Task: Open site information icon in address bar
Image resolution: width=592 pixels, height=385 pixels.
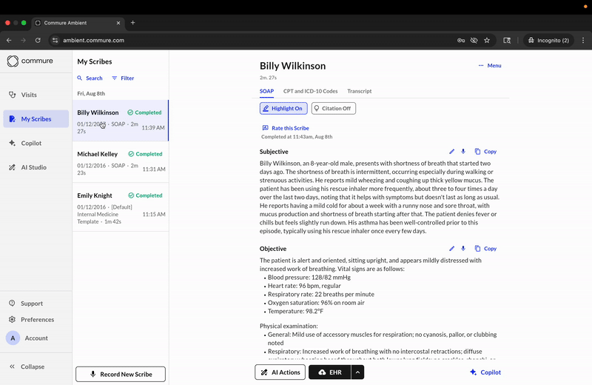Action: pos(55,40)
